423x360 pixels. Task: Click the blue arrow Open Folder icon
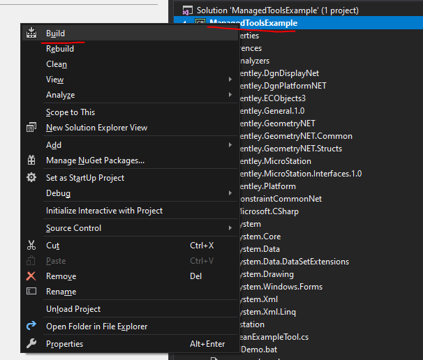pos(31,326)
